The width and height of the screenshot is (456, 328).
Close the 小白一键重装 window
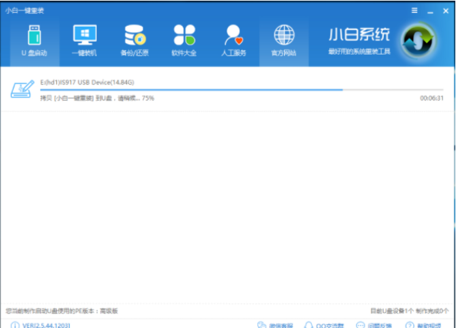[x=446, y=11]
